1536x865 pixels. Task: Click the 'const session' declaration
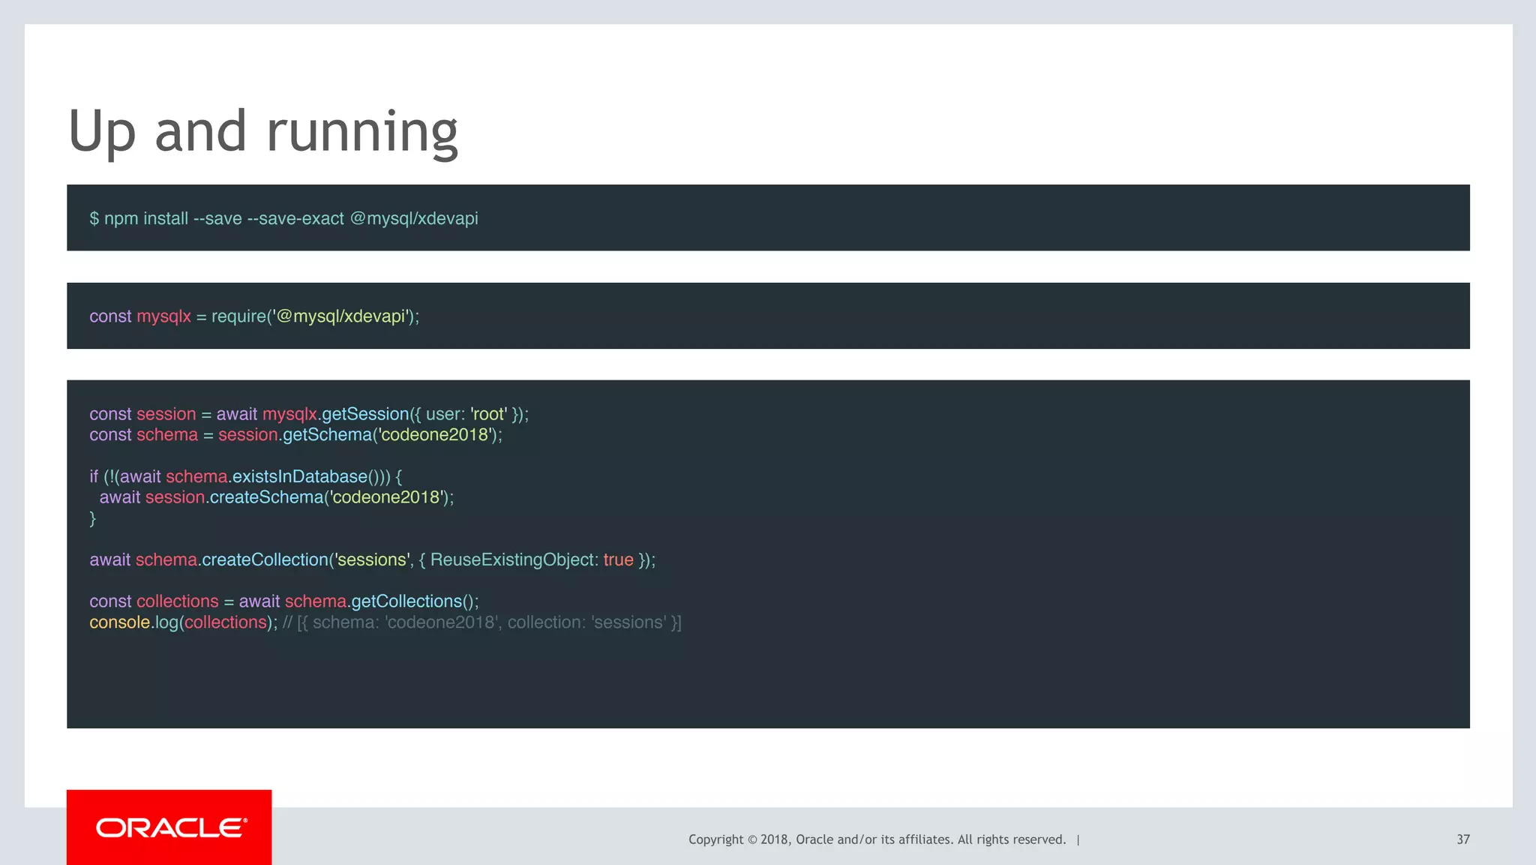pos(142,414)
